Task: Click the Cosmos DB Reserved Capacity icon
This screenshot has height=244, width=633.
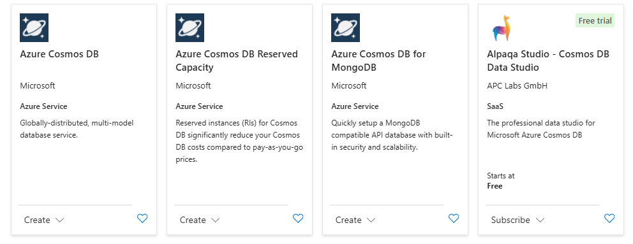Action: coord(190,28)
